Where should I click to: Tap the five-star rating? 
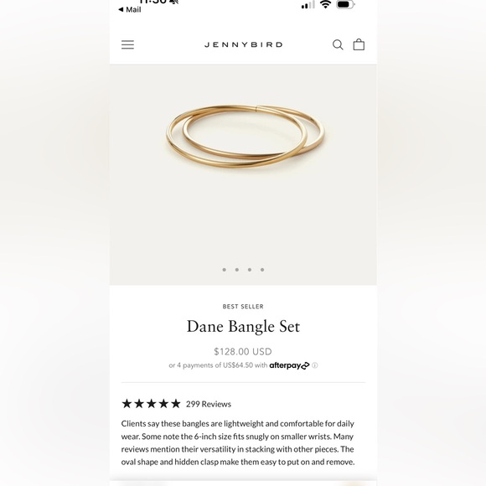[151, 404]
